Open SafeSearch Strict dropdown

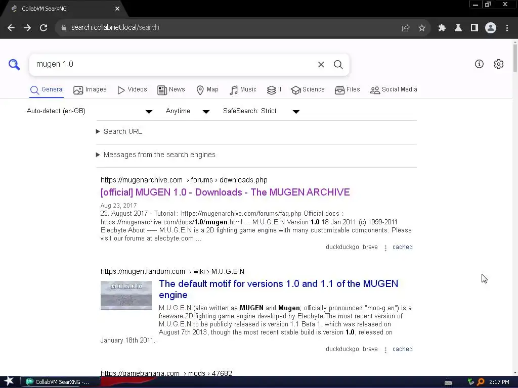point(261,111)
